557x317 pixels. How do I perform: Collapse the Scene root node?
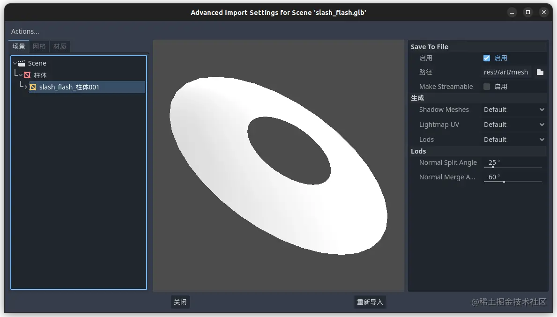tap(15, 63)
